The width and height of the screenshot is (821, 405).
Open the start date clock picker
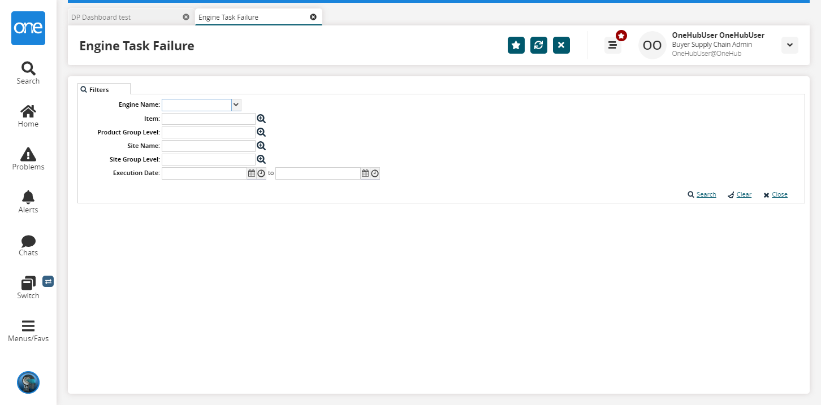click(261, 173)
